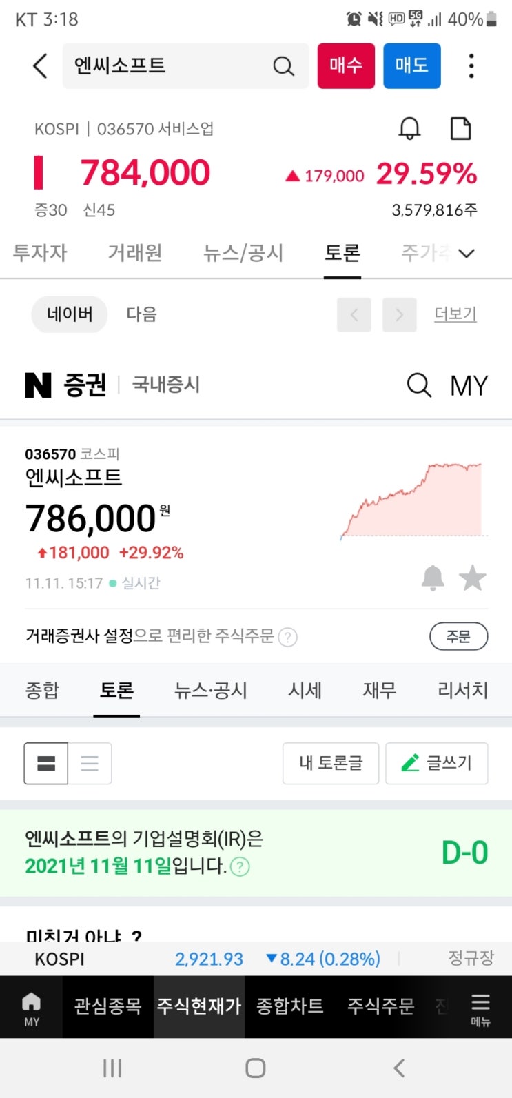Open the 메뉴 hamburger icon
Image resolution: width=512 pixels, height=1098 pixels.
(x=480, y=1010)
